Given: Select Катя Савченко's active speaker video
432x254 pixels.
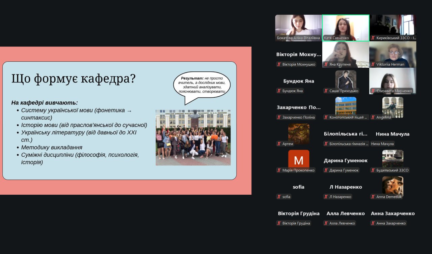Looking at the screenshot, I should [346, 27].
